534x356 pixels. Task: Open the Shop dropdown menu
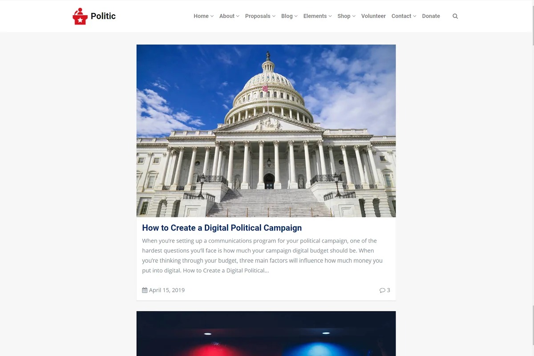[x=346, y=16]
